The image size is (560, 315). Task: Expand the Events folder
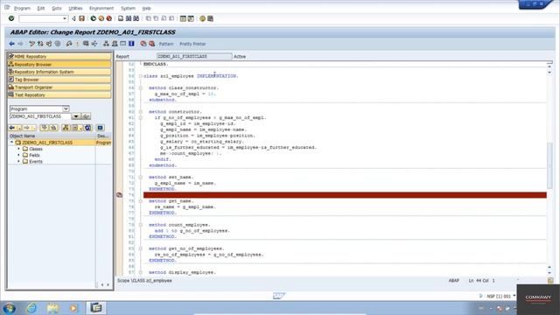(19, 161)
